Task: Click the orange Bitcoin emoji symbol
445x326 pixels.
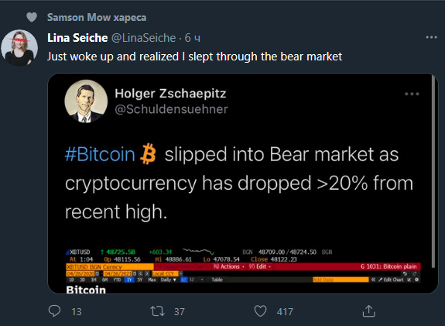Action: click(x=148, y=154)
